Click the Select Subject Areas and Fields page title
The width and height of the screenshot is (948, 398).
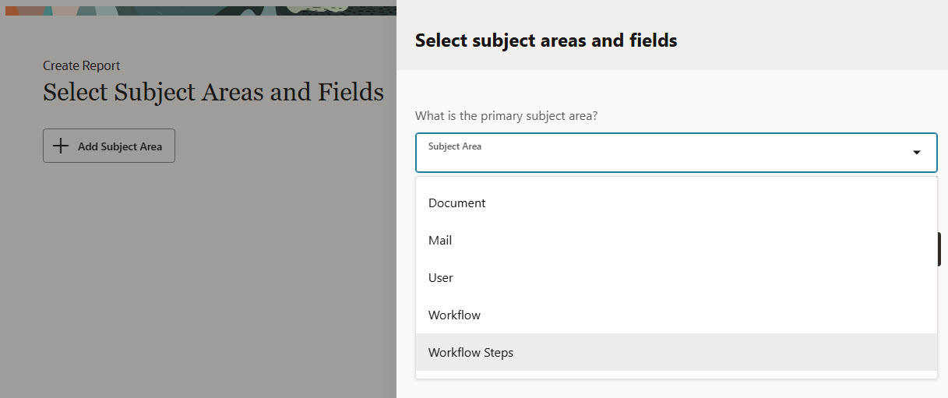213,93
